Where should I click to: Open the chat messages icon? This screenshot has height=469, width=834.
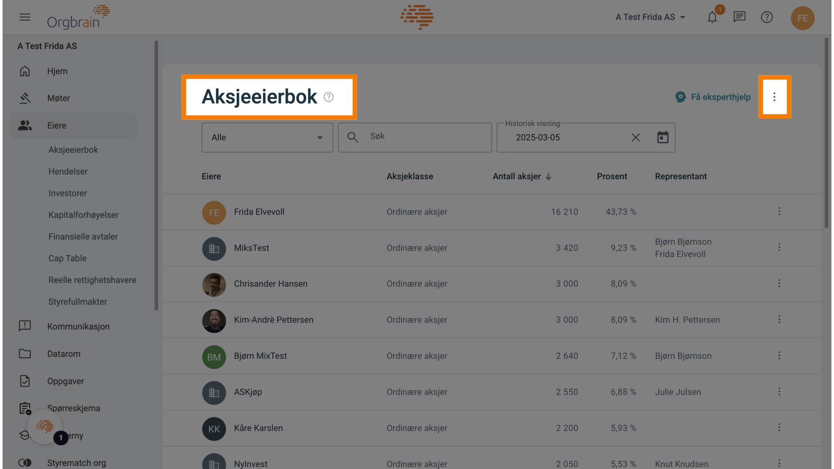pyautogui.click(x=739, y=17)
